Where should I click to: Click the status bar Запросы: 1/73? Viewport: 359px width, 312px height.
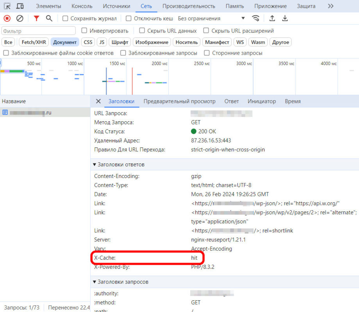[22, 308]
